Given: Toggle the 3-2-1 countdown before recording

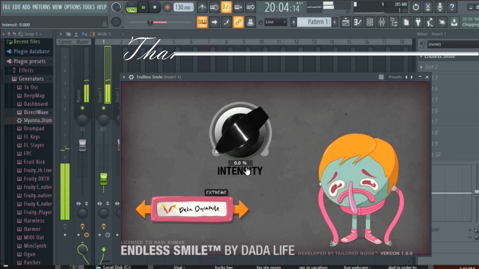Looking at the screenshot, I should (x=226, y=7).
